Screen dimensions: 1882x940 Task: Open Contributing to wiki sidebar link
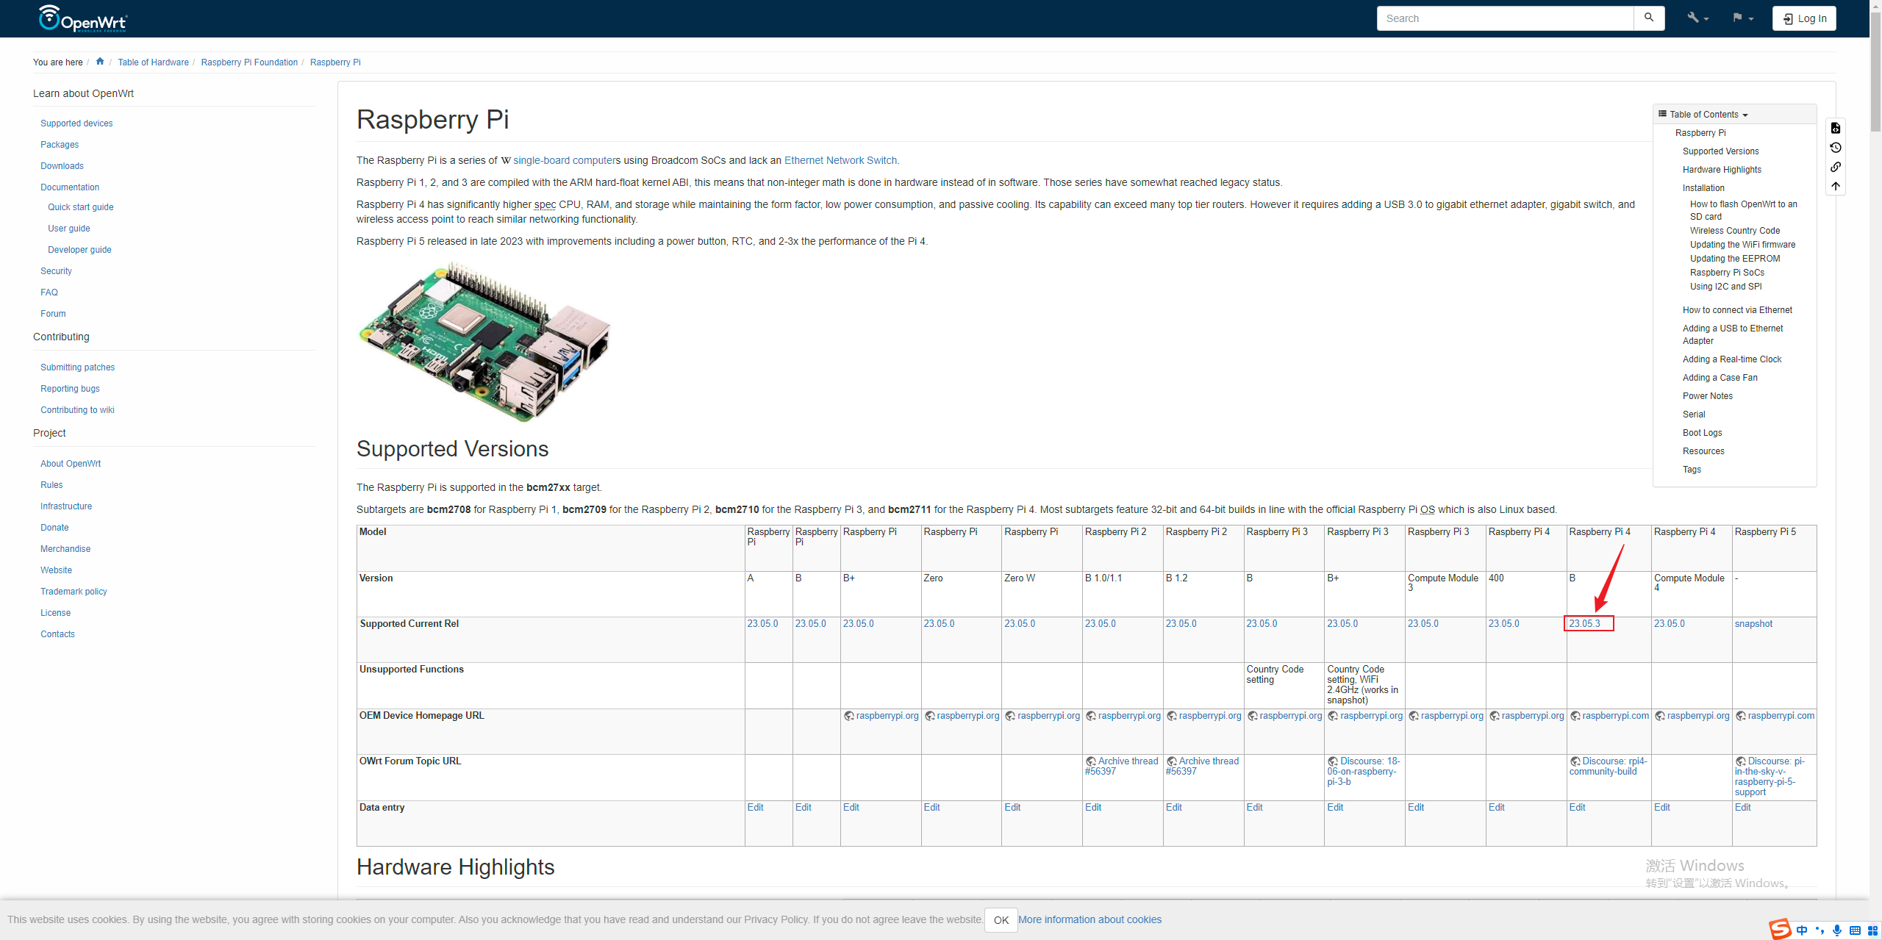tap(77, 410)
